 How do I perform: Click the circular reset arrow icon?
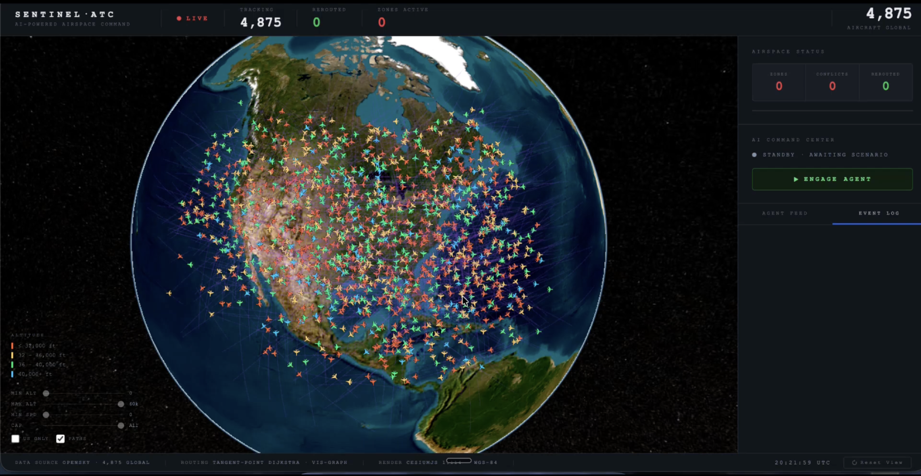click(x=854, y=463)
